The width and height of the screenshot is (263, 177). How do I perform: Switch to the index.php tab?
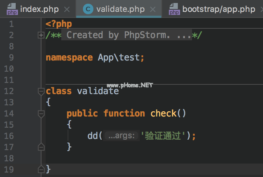coord(39,9)
